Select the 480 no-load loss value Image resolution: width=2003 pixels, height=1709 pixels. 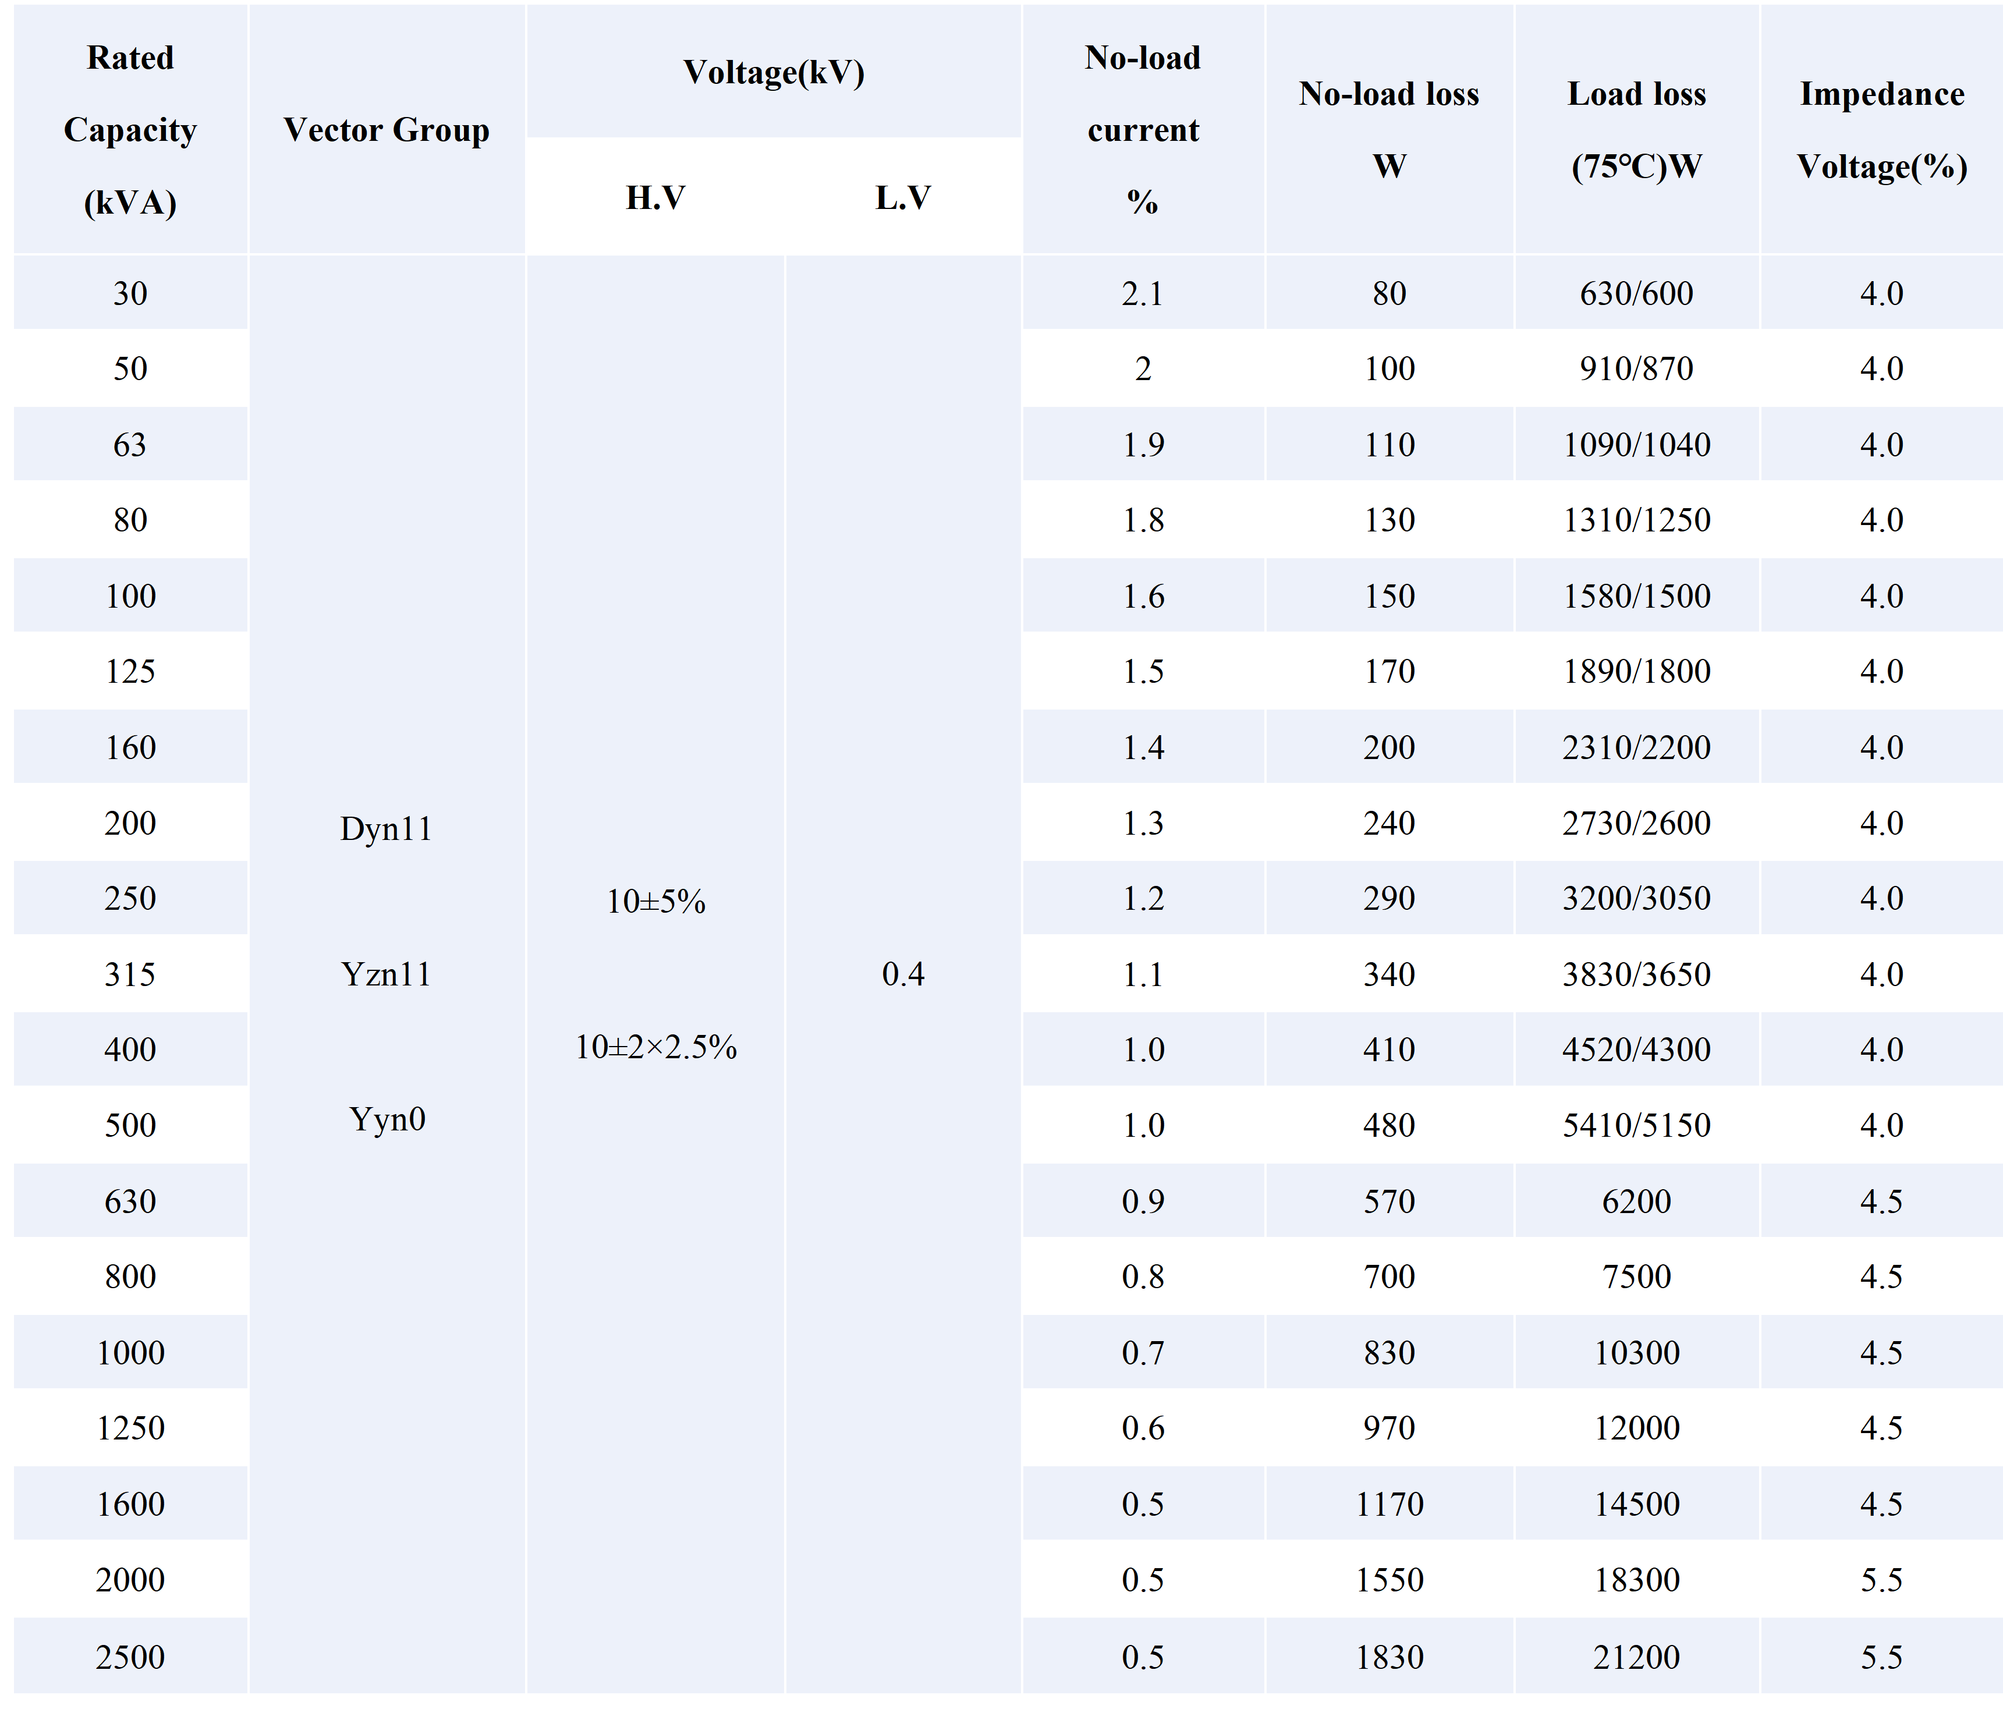point(1389,1125)
